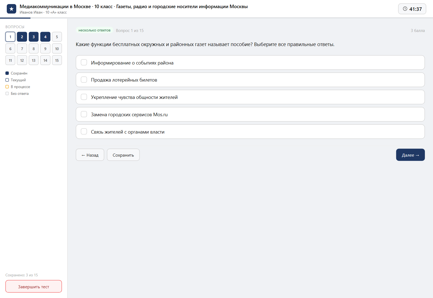Viewport: 433px width, 298px height.
Task: Open question 2 in the sidebar
Action: click(x=22, y=37)
